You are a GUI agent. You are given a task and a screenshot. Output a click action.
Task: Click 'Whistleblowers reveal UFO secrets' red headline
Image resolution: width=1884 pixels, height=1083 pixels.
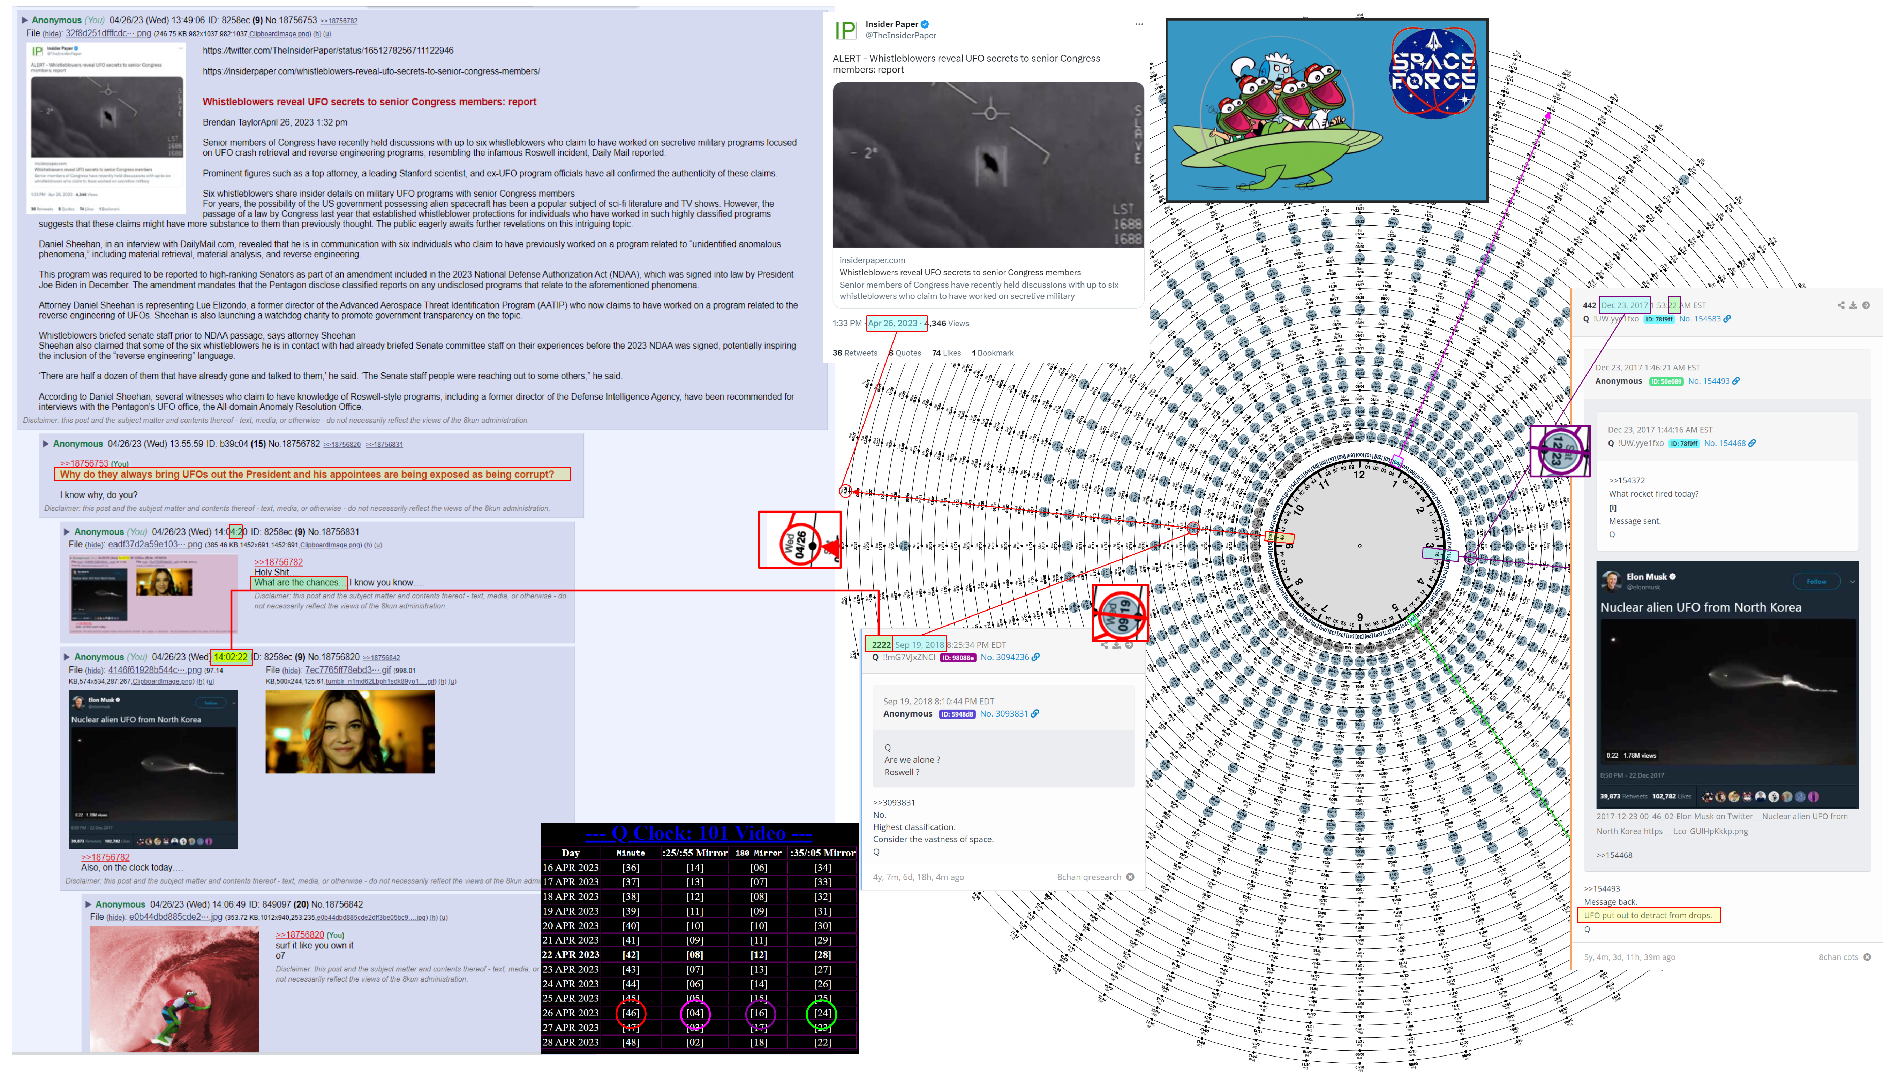[370, 102]
